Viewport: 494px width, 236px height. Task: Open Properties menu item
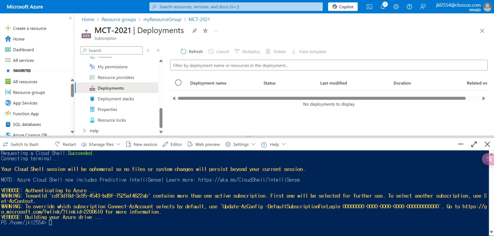pyautogui.click(x=107, y=109)
